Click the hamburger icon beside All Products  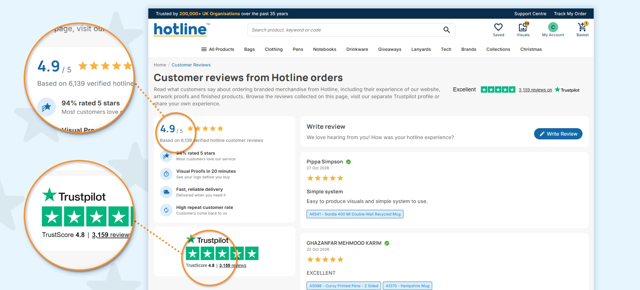[x=204, y=49]
